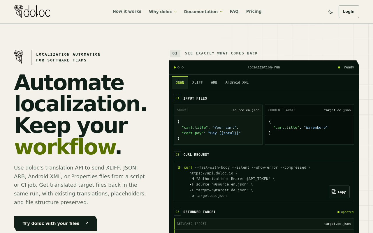373x233 pixels.
Task: Click the Login button
Action: (x=349, y=12)
